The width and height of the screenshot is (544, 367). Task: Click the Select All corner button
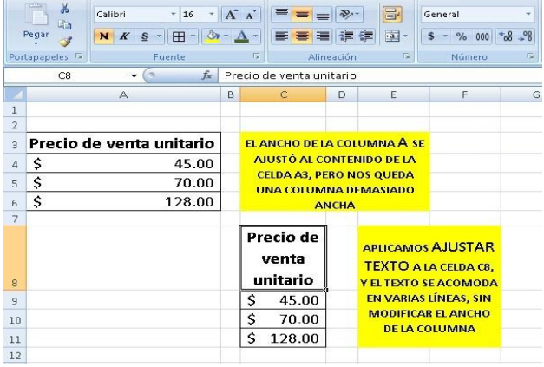(x=16, y=95)
